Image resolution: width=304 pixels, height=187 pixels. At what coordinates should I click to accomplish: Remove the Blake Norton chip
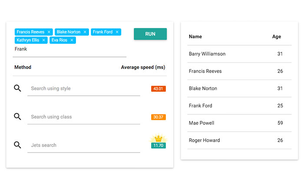tap(85, 32)
